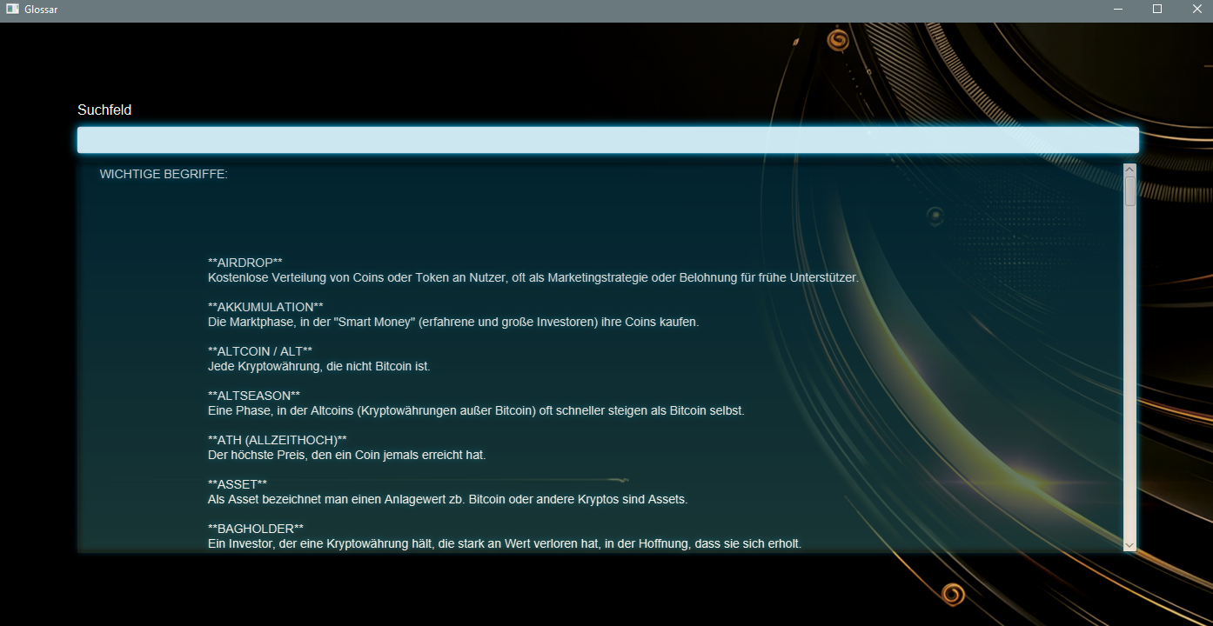Click inside the Suchfeld search box
The width and height of the screenshot is (1213, 626).
[x=606, y=139]
